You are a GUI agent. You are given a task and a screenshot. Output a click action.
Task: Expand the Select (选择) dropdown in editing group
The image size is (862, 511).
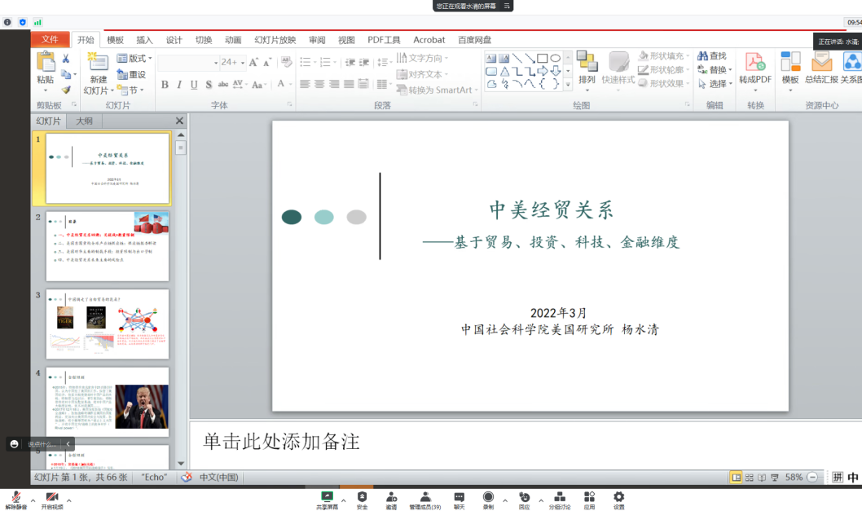716,84
